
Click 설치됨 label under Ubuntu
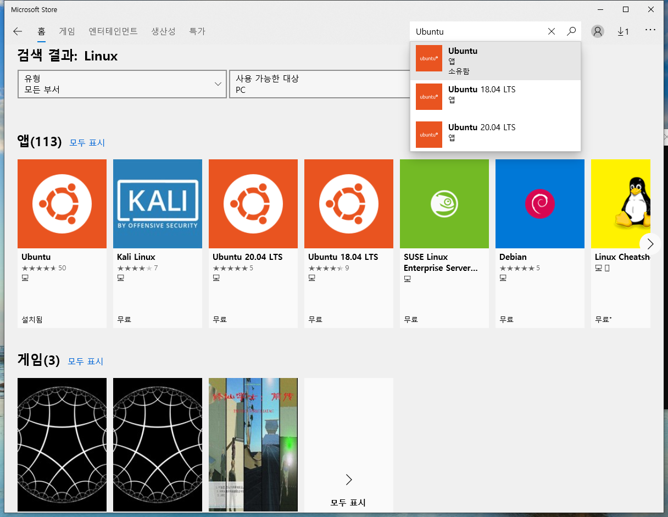32,319
